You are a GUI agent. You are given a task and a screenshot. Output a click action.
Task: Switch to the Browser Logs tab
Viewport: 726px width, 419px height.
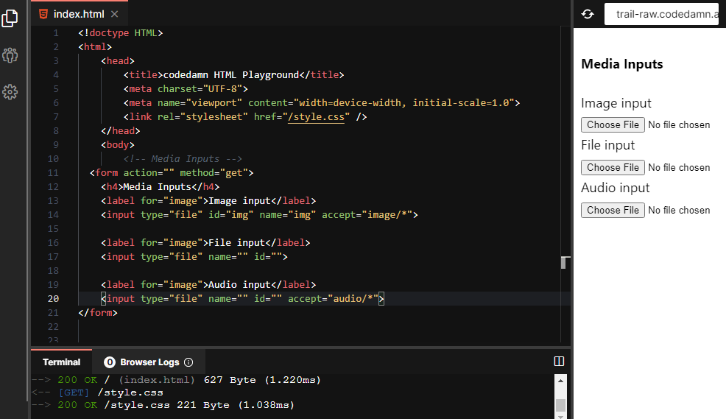click(x=149, y=362)
